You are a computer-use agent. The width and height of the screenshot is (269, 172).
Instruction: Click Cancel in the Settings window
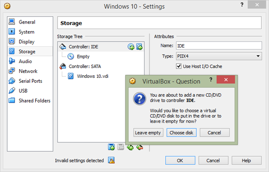point(214,160)
